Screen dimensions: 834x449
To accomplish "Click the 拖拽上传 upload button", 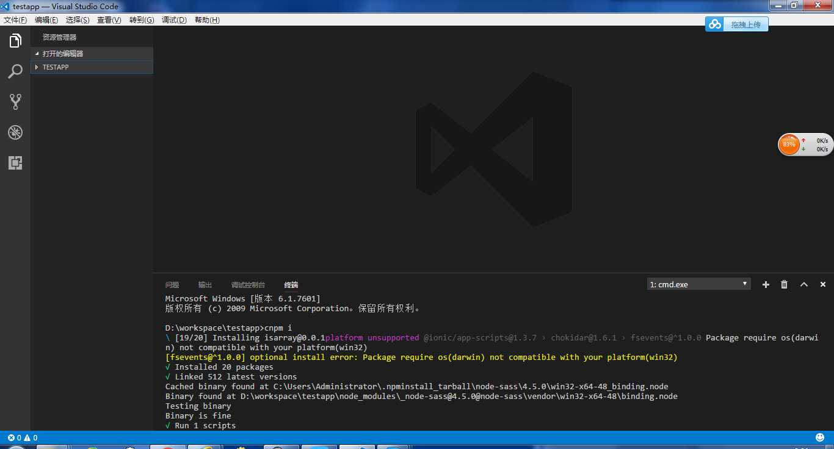I will (x=745, y=24).
